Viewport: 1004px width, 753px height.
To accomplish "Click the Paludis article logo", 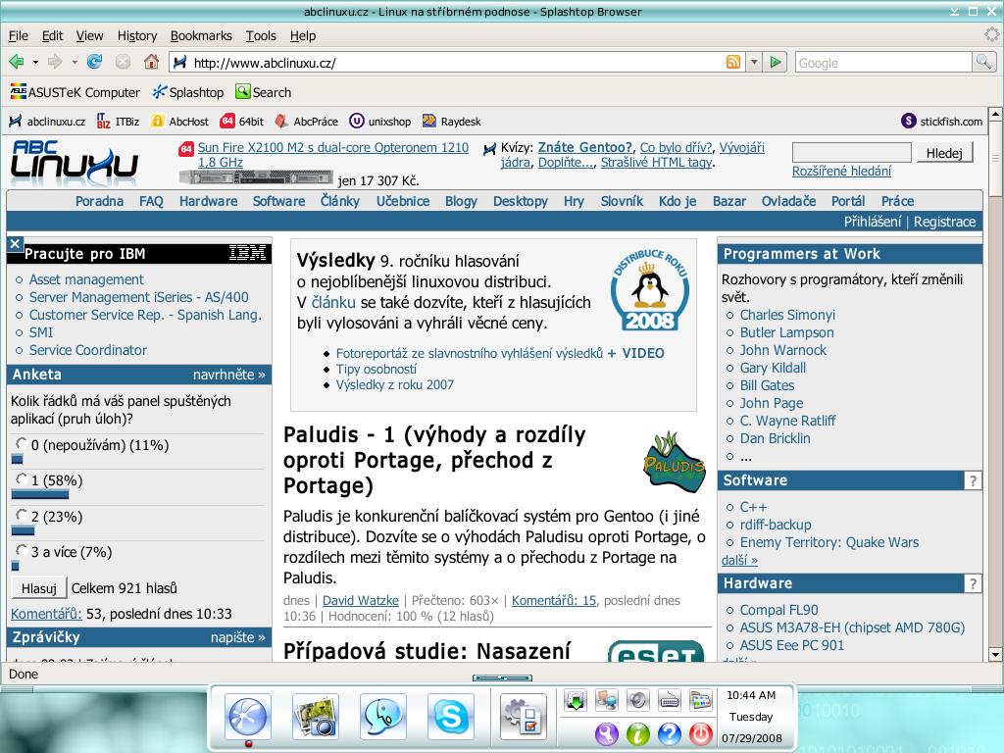I will [x=674, y=463].
